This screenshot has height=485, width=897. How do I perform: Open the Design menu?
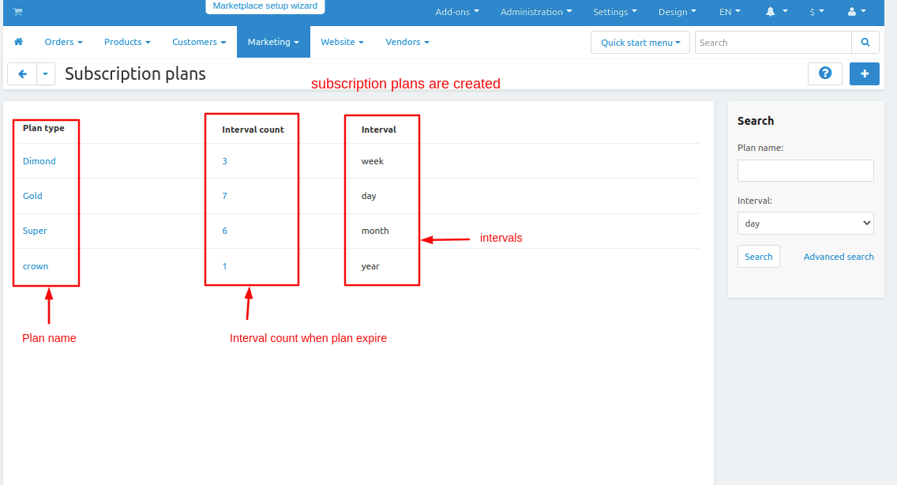pyautogui.click(x=677, y=11)
